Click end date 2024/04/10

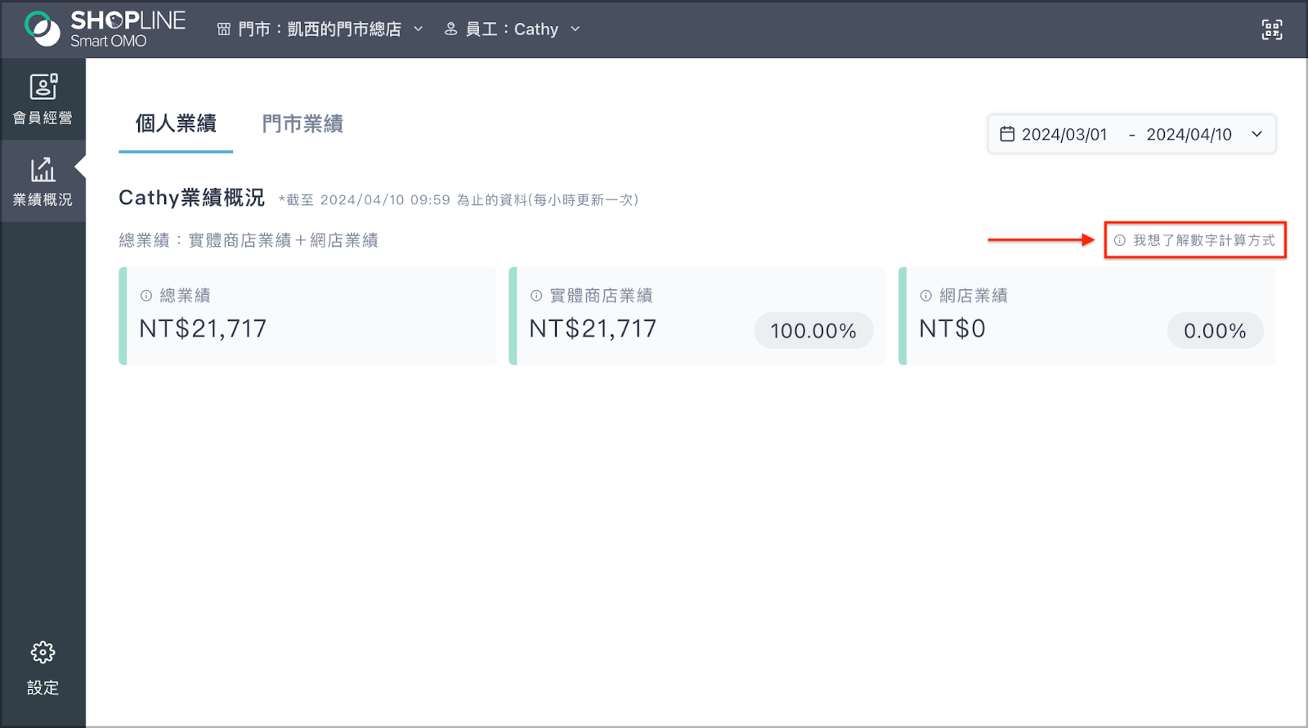[1189, 134]
